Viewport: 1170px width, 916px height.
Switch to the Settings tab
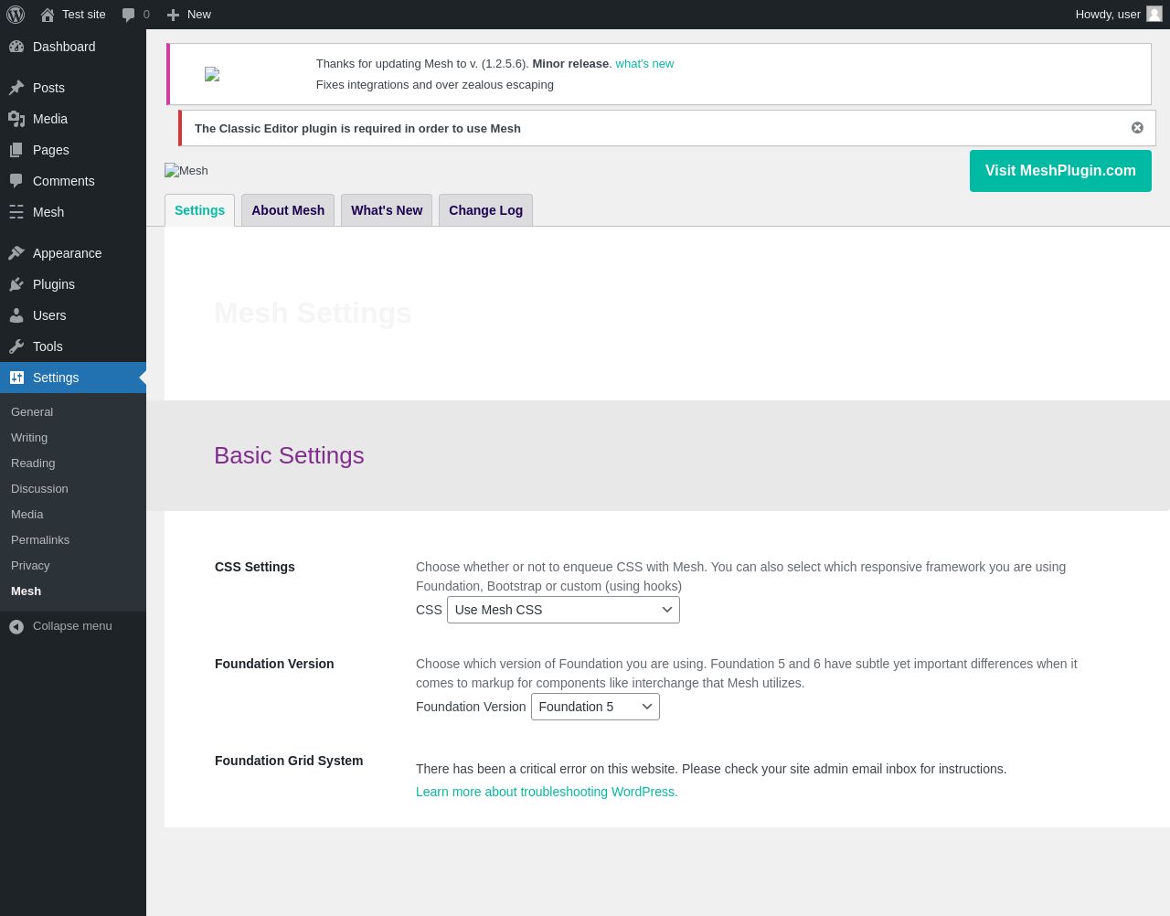tap(199, 210)
